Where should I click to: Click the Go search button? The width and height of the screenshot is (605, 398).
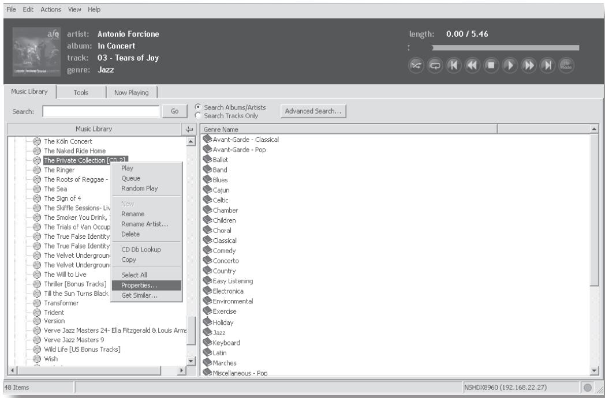click(x=175, y=111)
